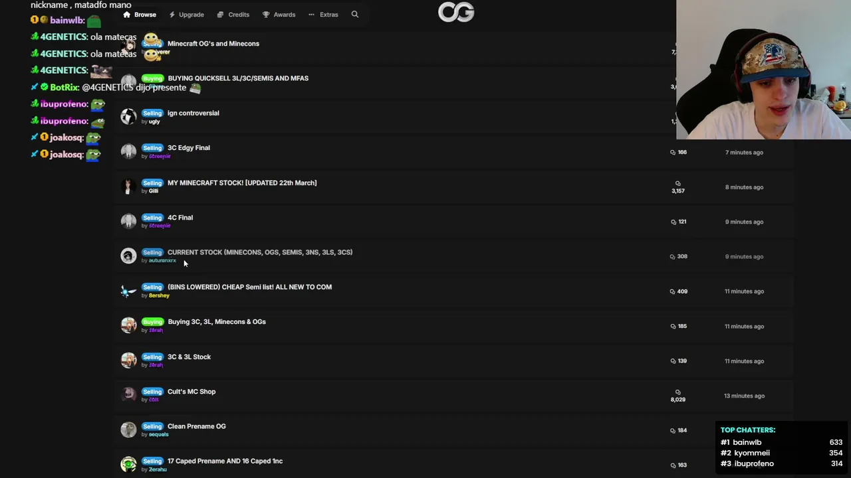Open avatar beside '3C & 3L Stock' thread
Viewport: 851px width, 478px height.
point(128,360)
